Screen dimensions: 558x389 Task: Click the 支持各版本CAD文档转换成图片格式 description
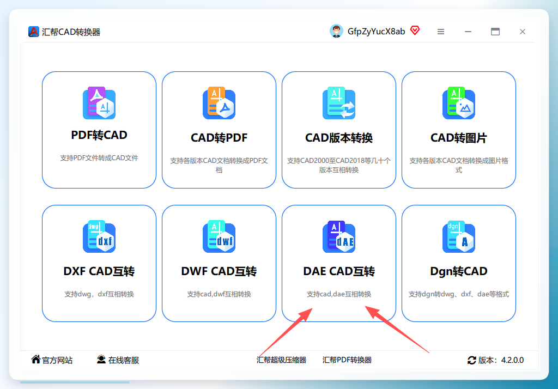459,165
